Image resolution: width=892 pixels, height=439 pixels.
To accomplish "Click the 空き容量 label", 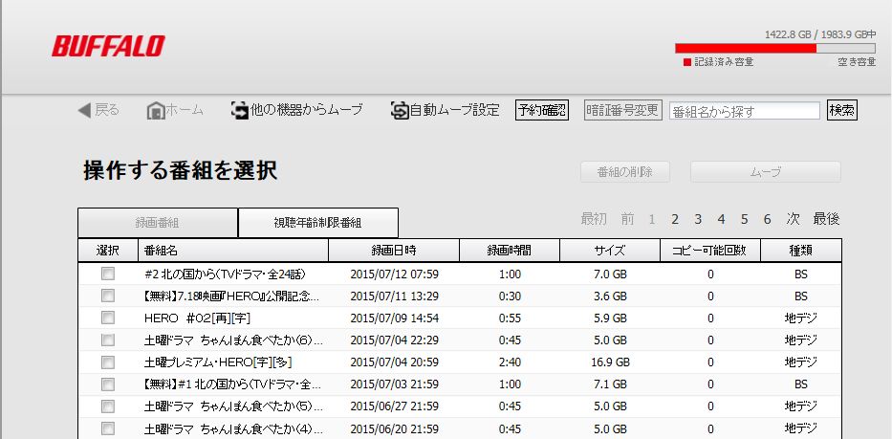I will (857, 62).
